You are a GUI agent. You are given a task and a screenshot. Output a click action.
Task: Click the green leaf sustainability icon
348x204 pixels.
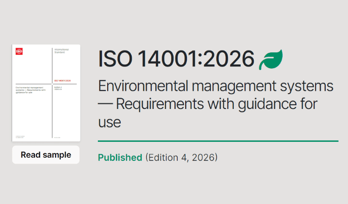click(x=271, y=59)
